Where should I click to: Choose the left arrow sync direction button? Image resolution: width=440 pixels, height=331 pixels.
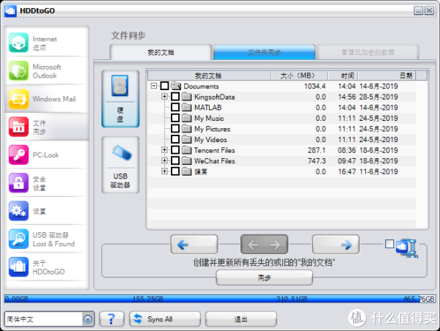(x=194, y=245)
